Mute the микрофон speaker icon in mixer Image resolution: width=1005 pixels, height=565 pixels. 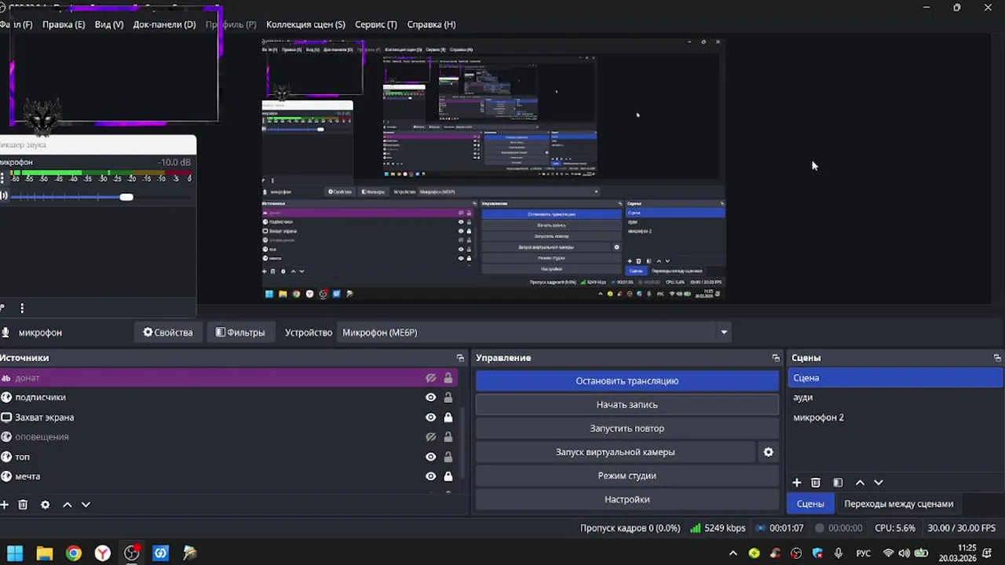(x=4, y=196)
